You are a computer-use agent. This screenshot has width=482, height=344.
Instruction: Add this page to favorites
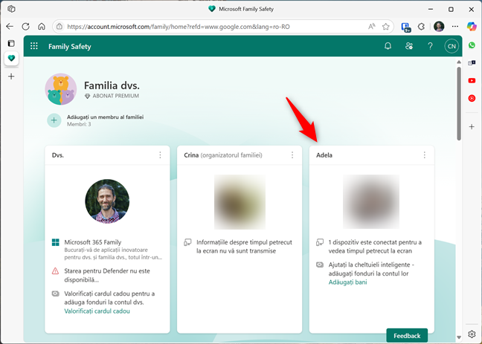385,27
